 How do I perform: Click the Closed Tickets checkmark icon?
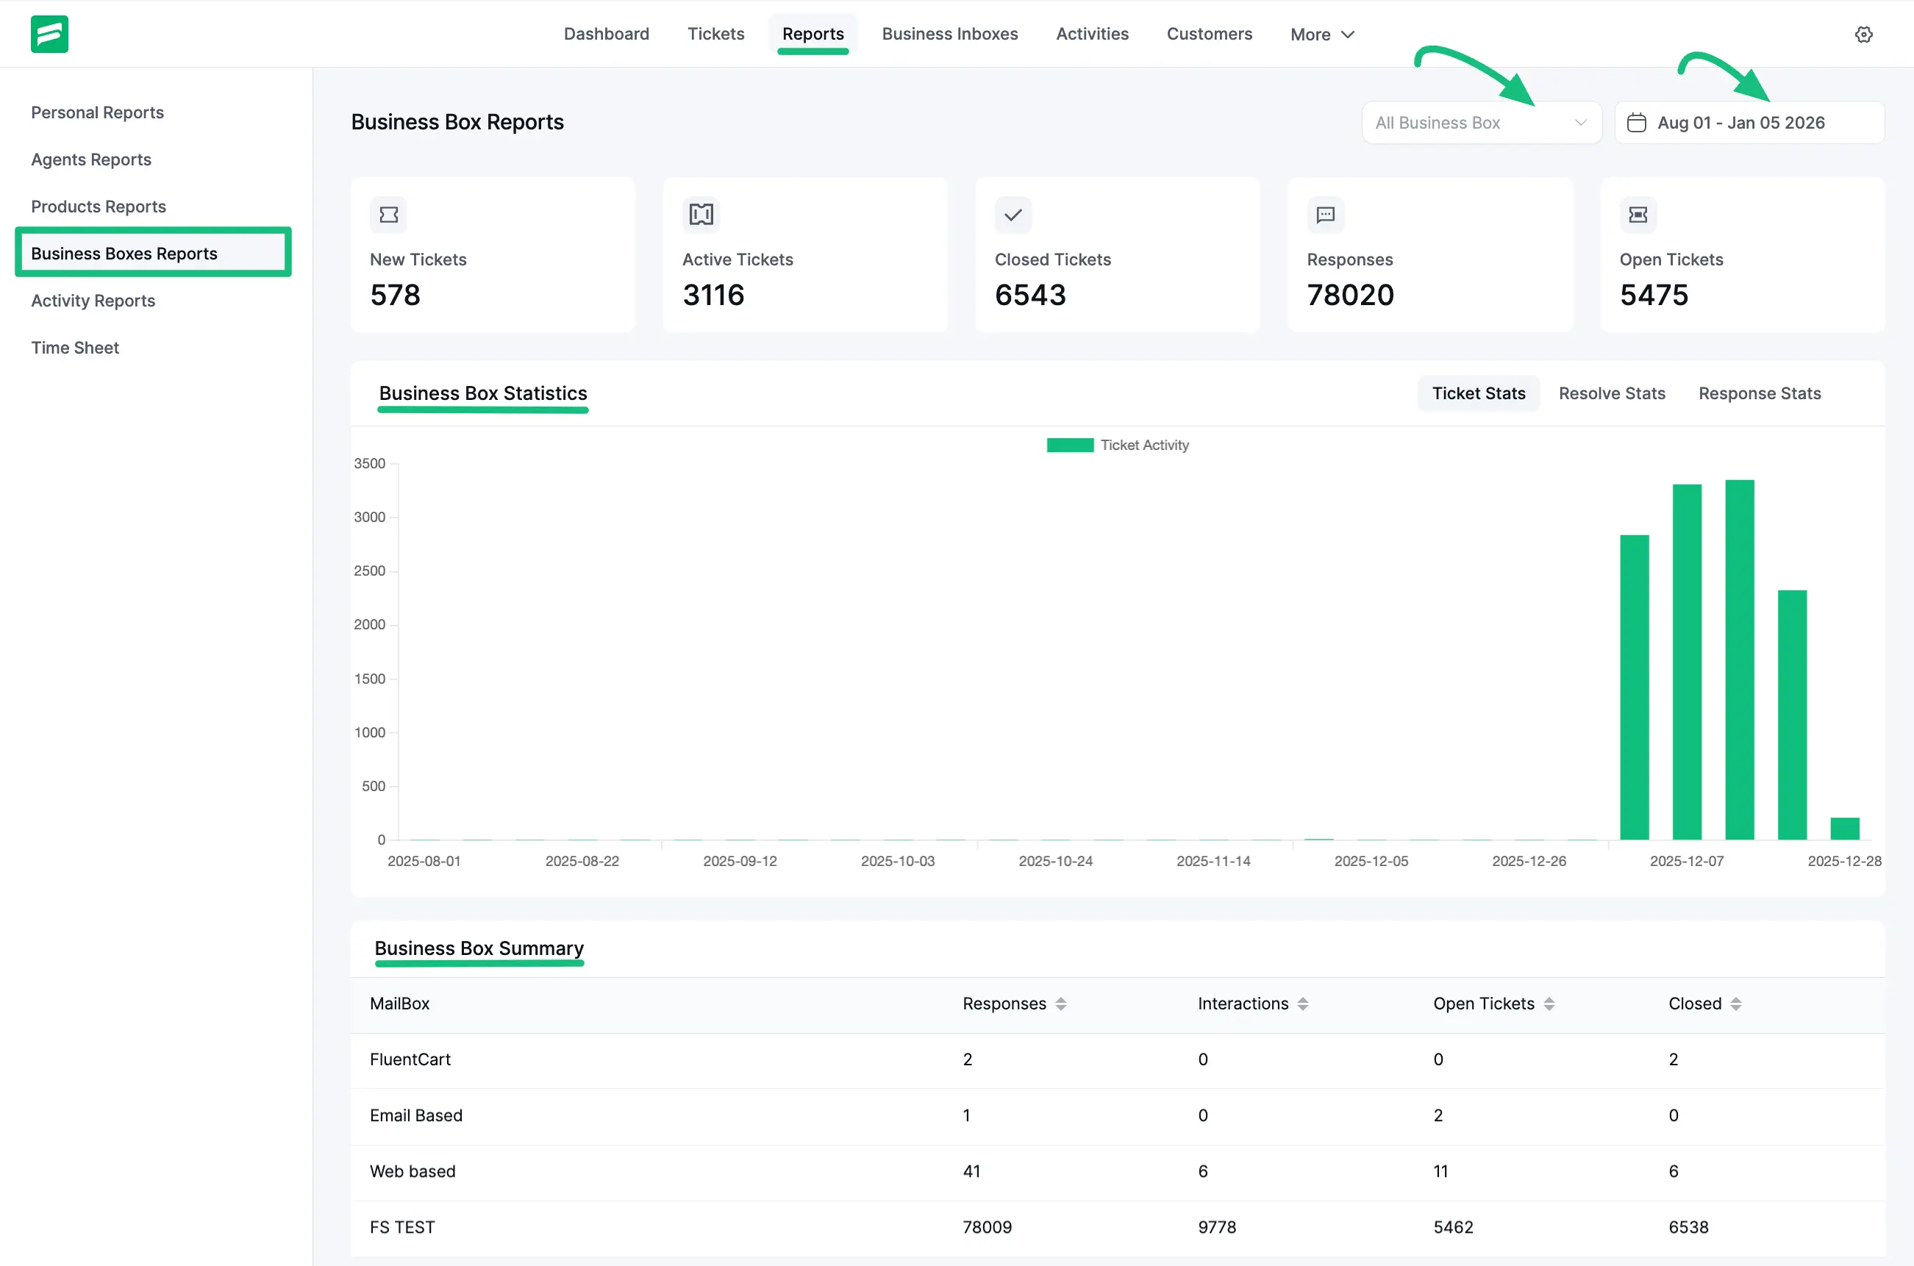tap(1013, 214)
